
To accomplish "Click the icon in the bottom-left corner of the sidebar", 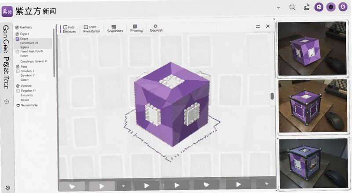I will pyautogui.click(x=8, y=188).
